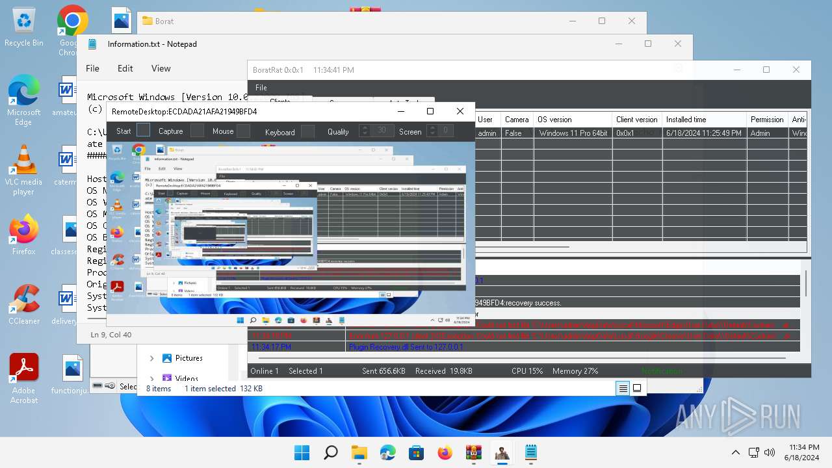Click the 'admin' user cell
832x468 pixels.
487,133
